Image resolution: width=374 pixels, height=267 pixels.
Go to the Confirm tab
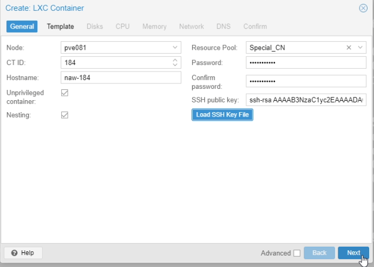(x=255, y=27)
